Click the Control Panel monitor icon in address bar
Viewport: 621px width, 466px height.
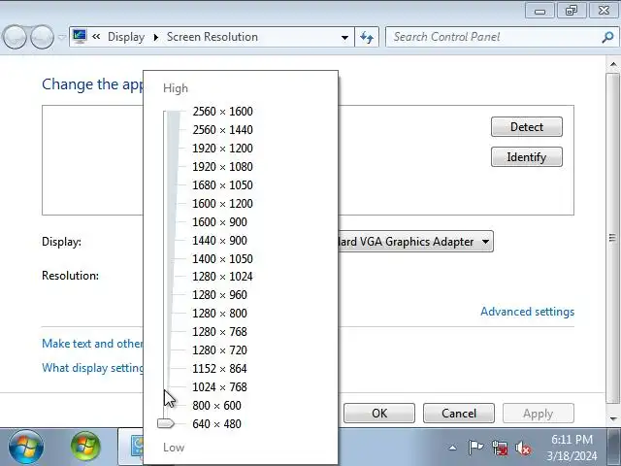click(x=80, y=37)
